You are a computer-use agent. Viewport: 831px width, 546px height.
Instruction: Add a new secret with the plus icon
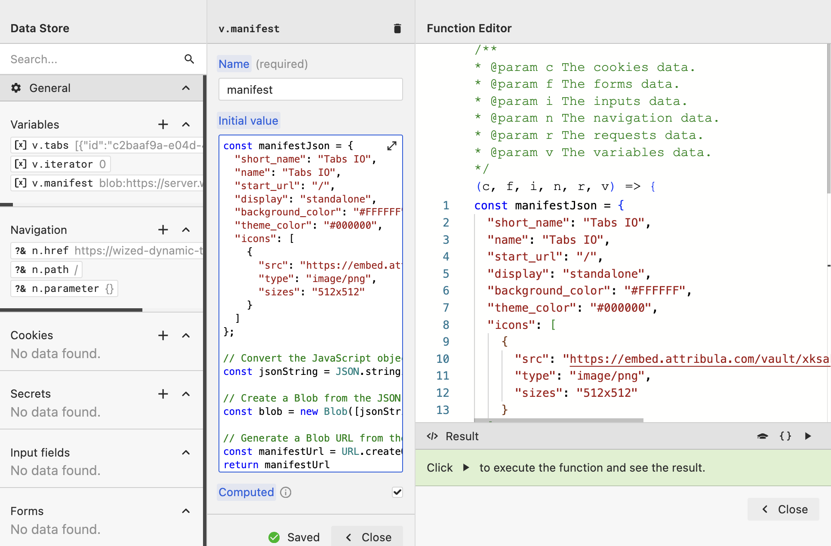(x=163, y=394)
